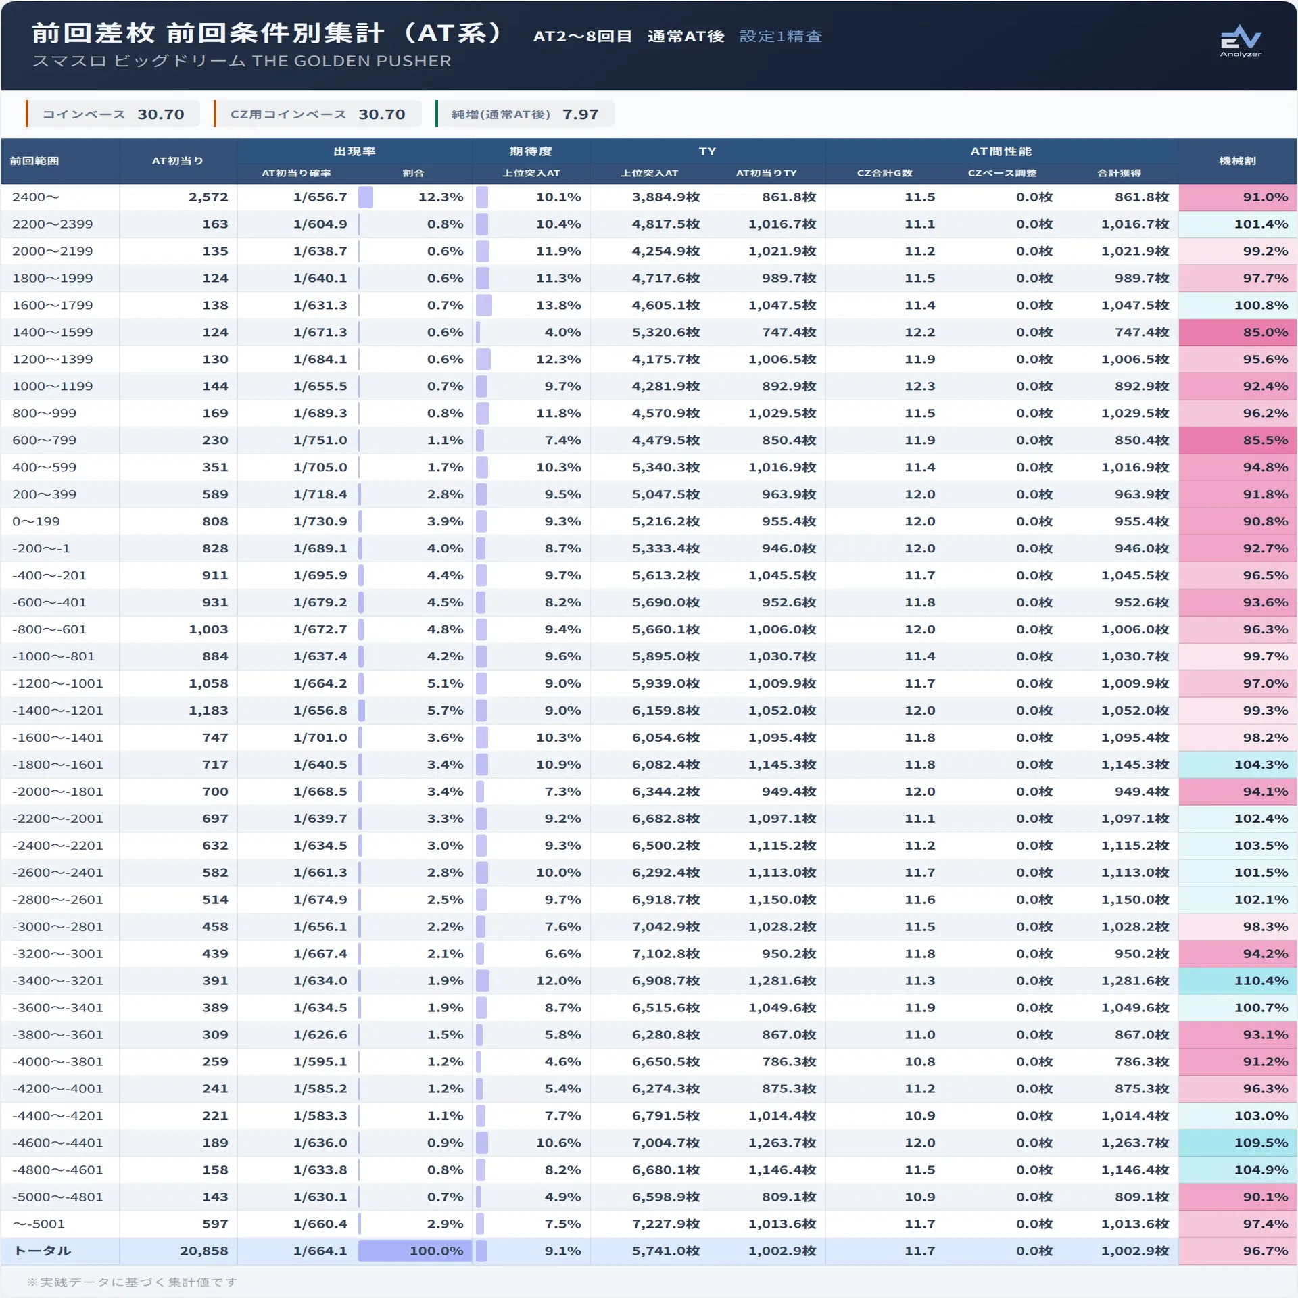This screenshot has height=1298, width=1298.
Task: Click the EV Analyzer logo icon
Action: pyautogui.click(x=1241, y=42)
